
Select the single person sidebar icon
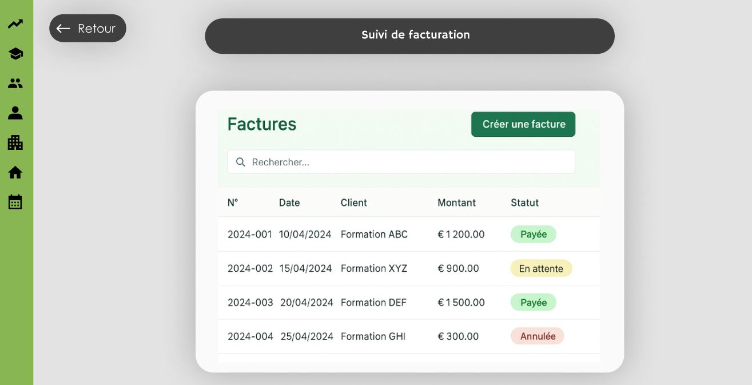(15, 113)
